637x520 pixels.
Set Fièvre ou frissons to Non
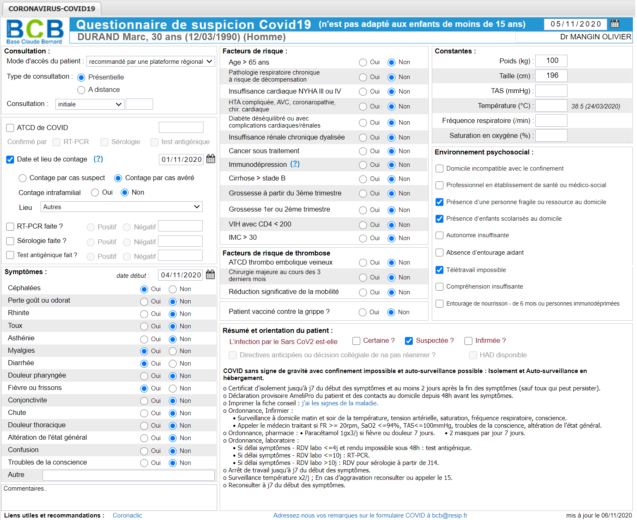[x=172, y=388]
